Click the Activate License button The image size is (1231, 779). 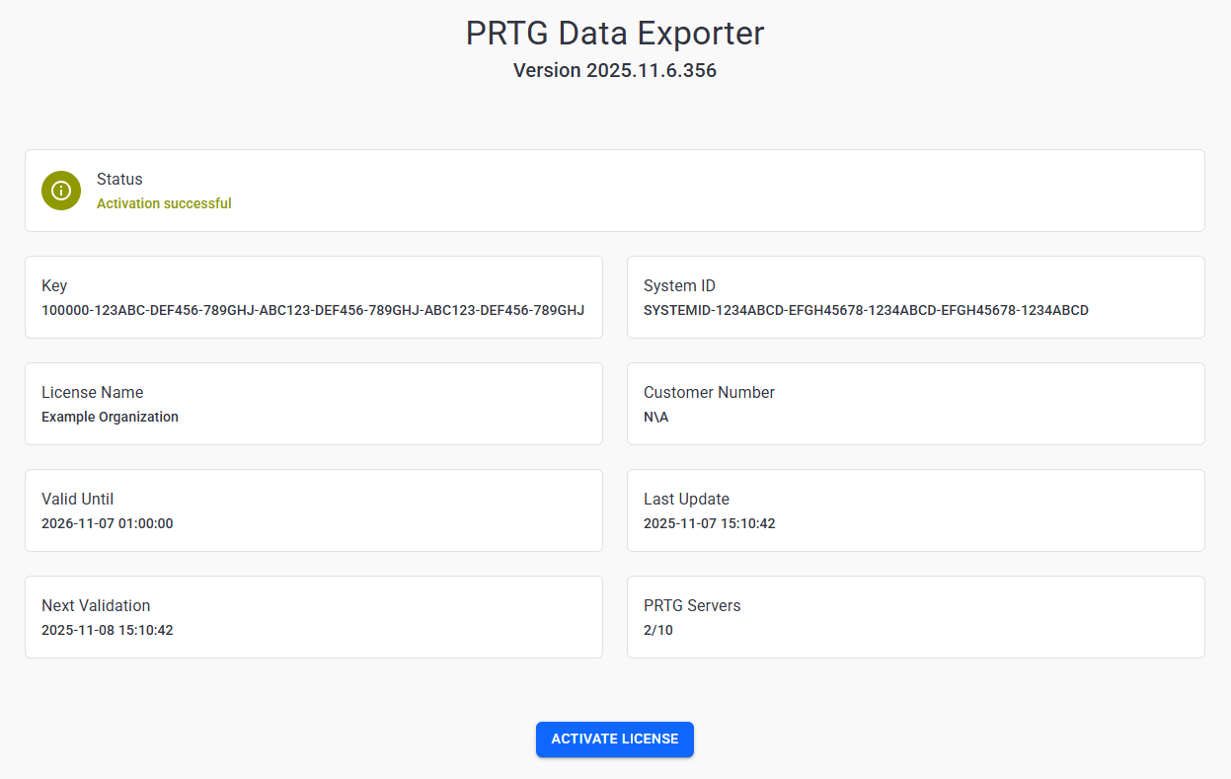click(x=615, y=740)
